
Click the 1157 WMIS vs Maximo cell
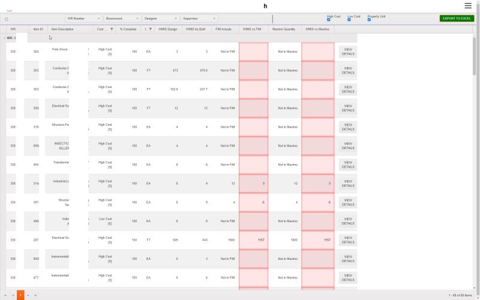318,240
